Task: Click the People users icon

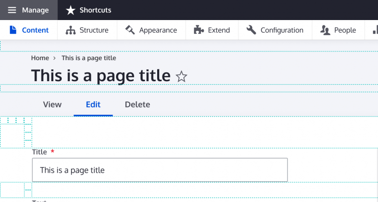Action: tap(325, 30)
